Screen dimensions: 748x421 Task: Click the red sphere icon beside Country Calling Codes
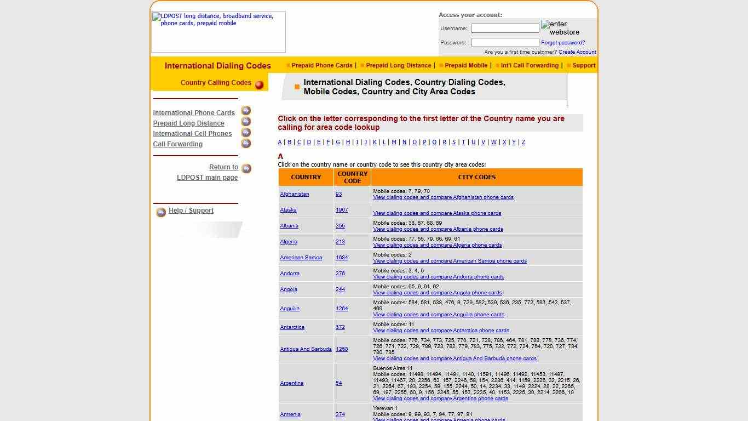click(x=258, y=83)
